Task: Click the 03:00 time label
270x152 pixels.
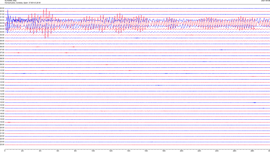Action: (x=2, y=26)
